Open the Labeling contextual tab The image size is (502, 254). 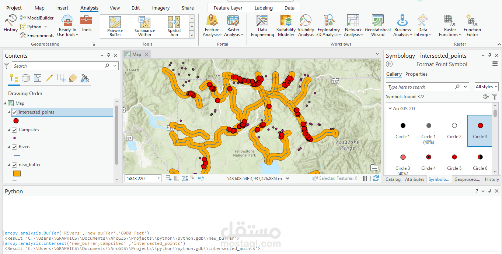pyautogui.click(x=264, y=8)
